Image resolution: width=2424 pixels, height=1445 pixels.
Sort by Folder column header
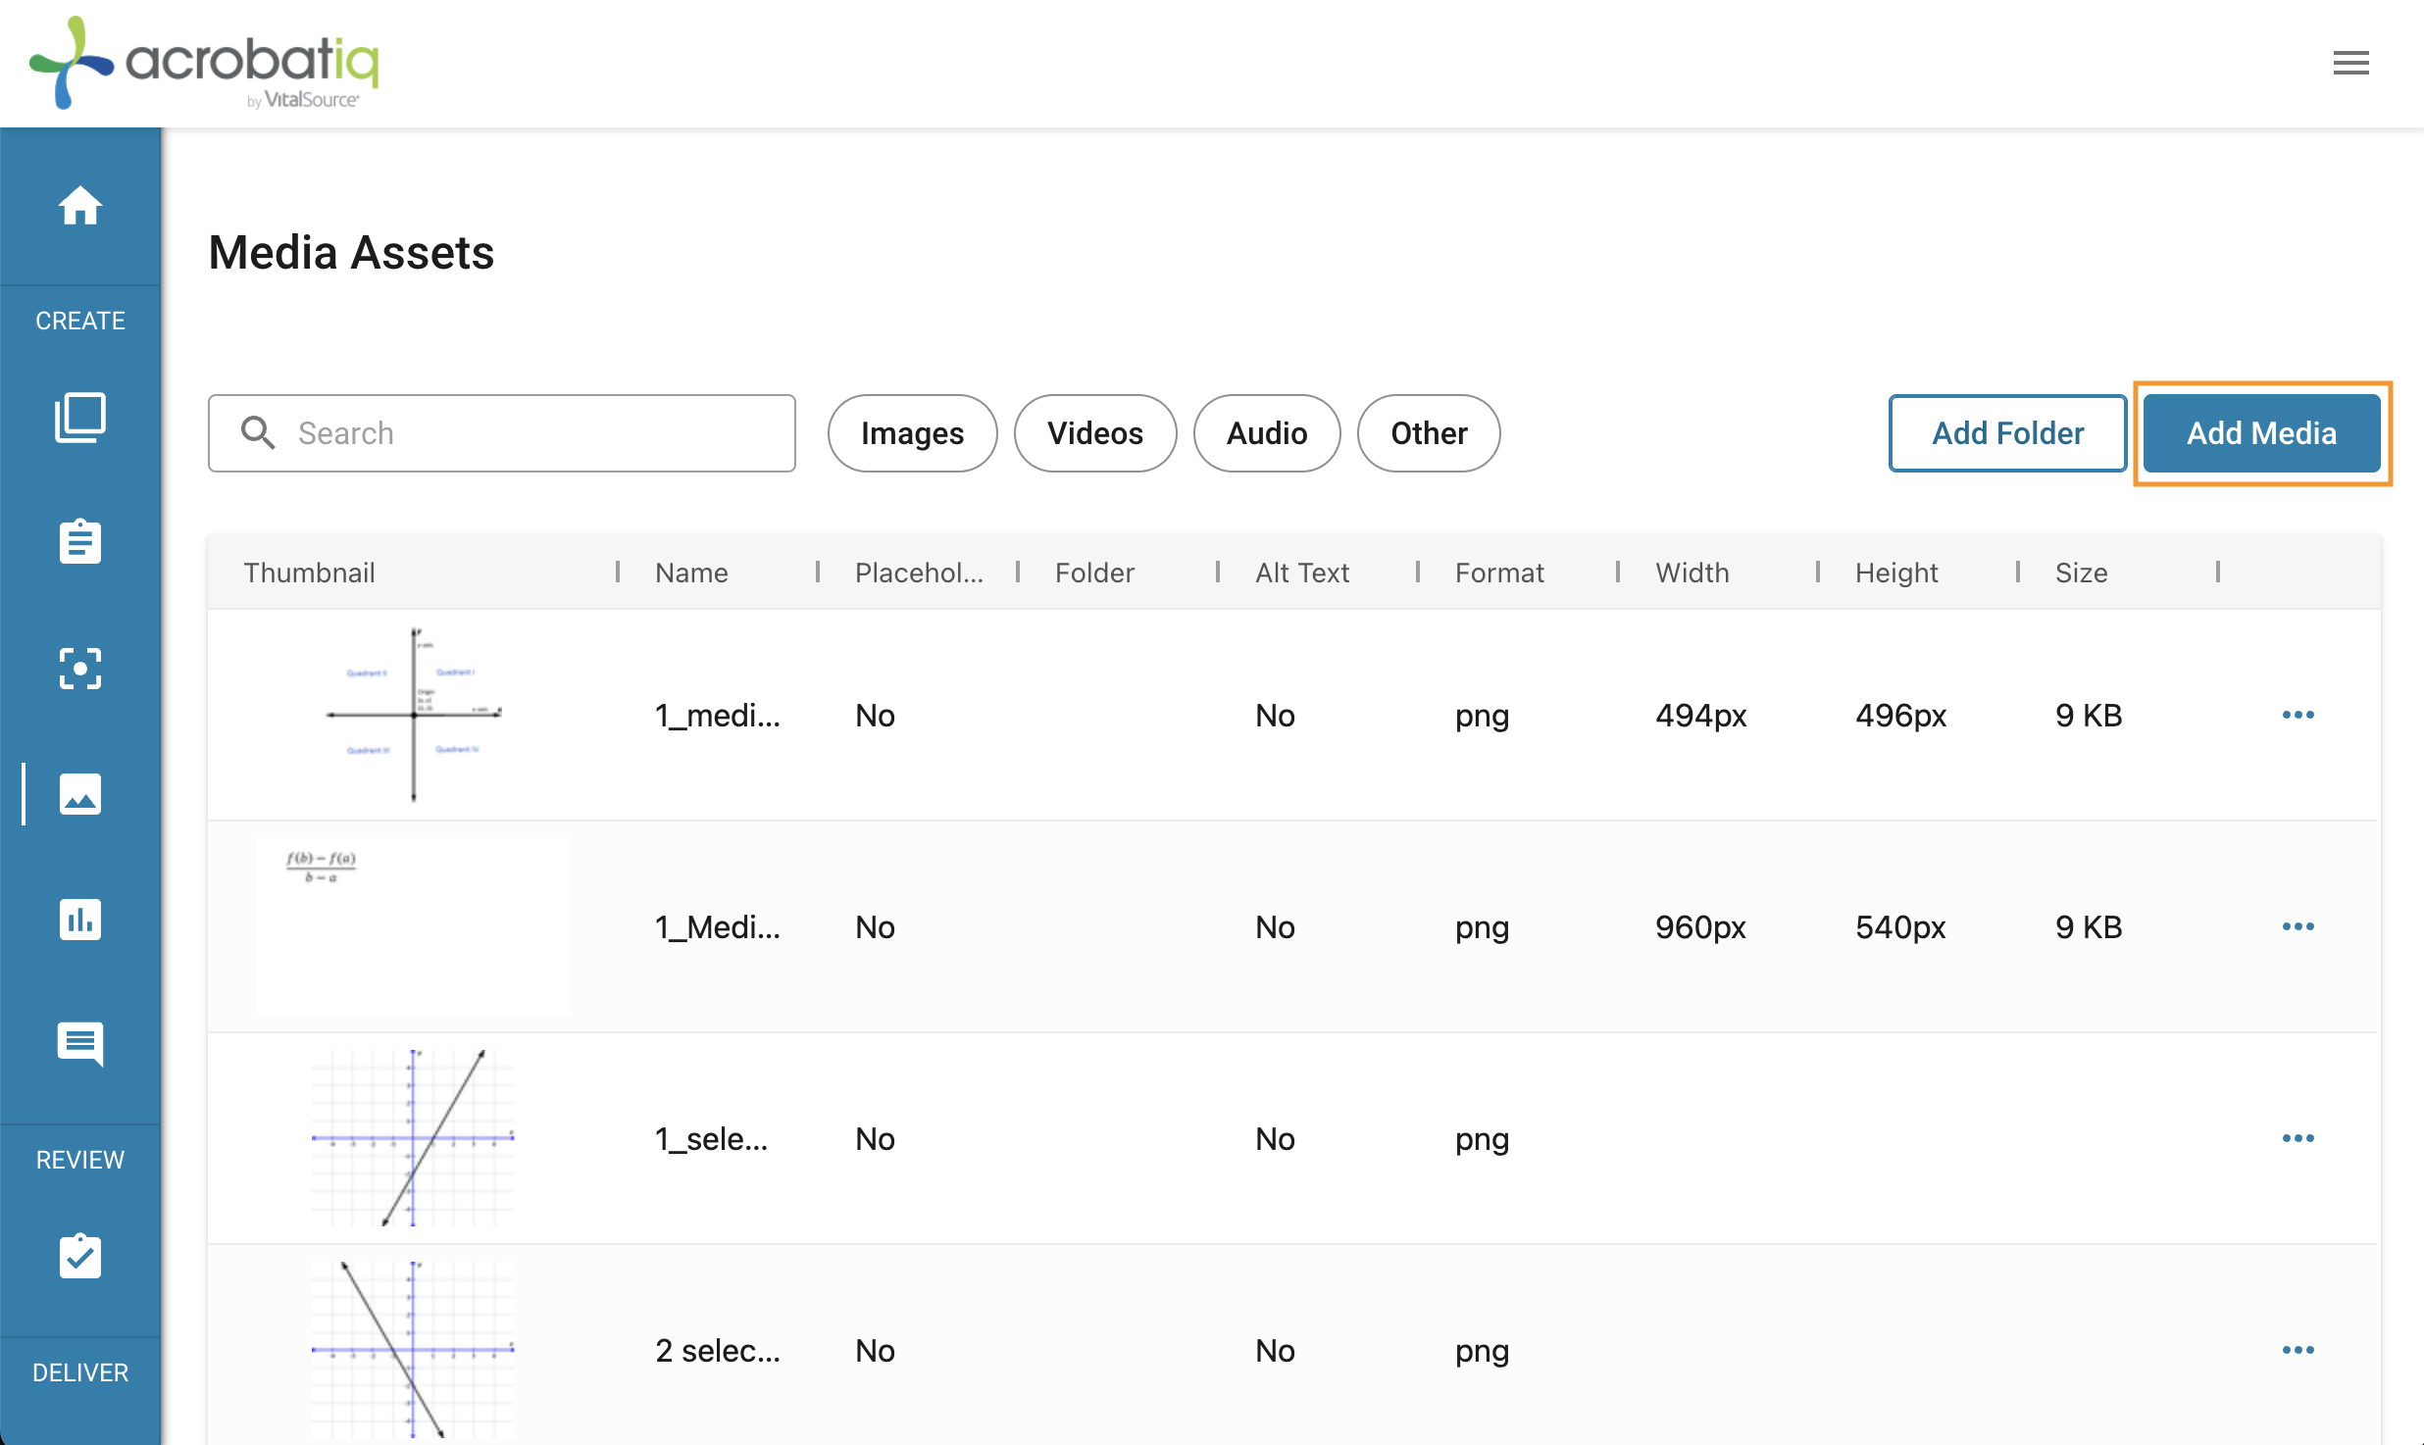coord(1094,573)
